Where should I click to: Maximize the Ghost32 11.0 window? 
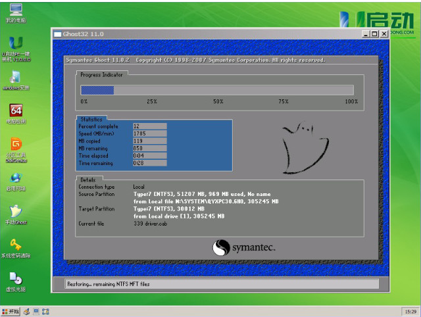point(374,34)
